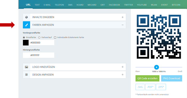
Task: Open the TELEFON tab
Action: [59, 5]
